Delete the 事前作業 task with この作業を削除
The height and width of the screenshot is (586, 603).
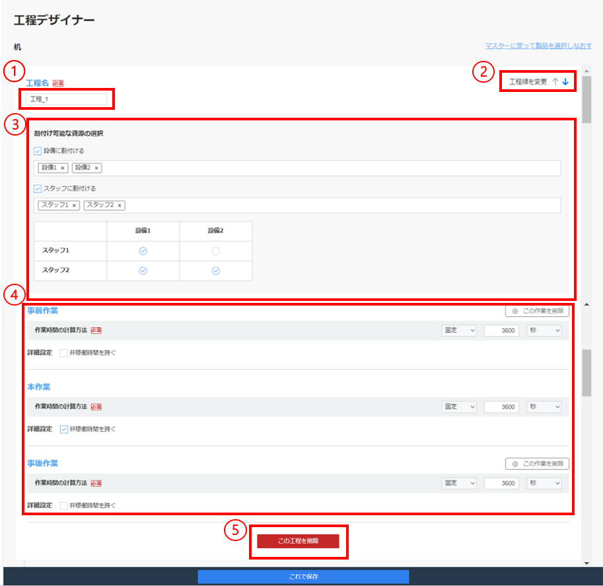(537, 311)
